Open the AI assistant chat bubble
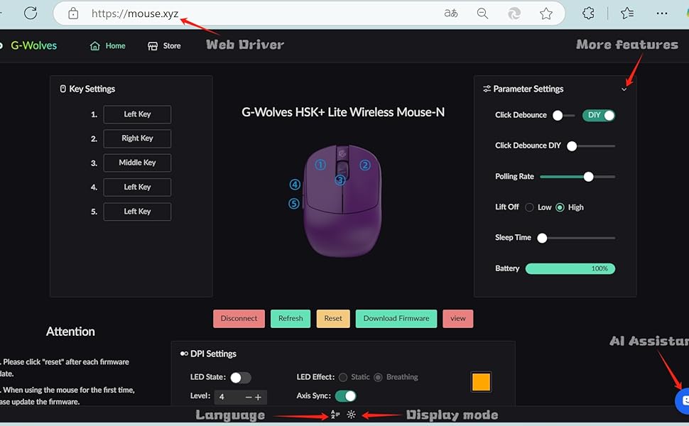The width and height of the screenshot is (689, 426). point(683,400)
